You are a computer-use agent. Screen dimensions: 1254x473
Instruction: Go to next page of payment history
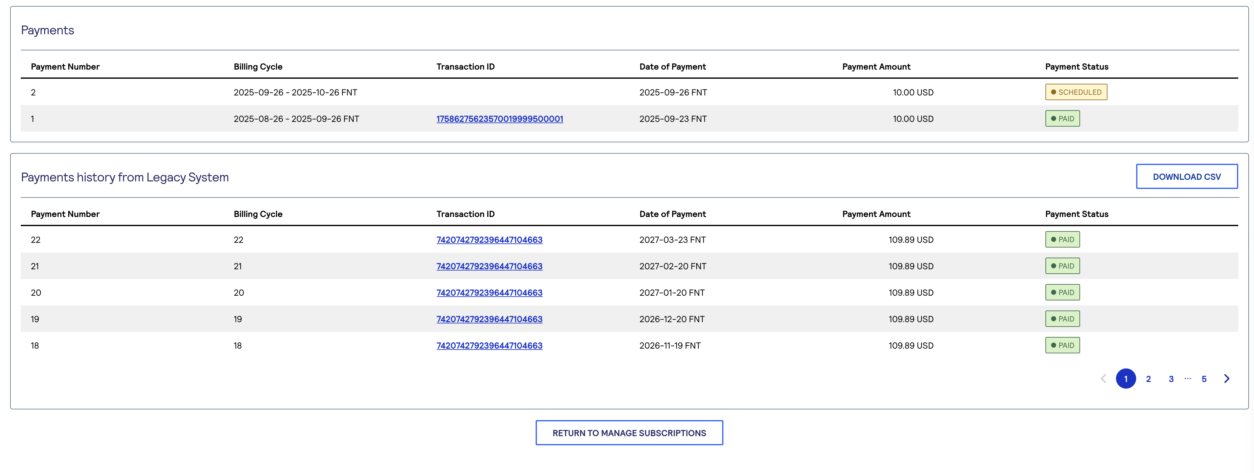(x=1227, y=378)
